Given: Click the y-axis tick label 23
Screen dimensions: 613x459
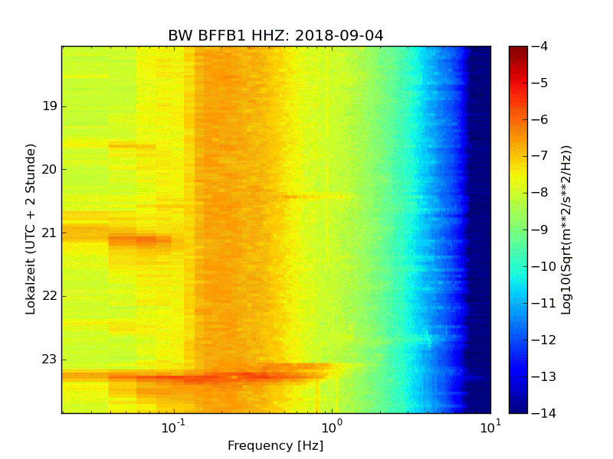Looking at the screenshot, I should [50, 359].
